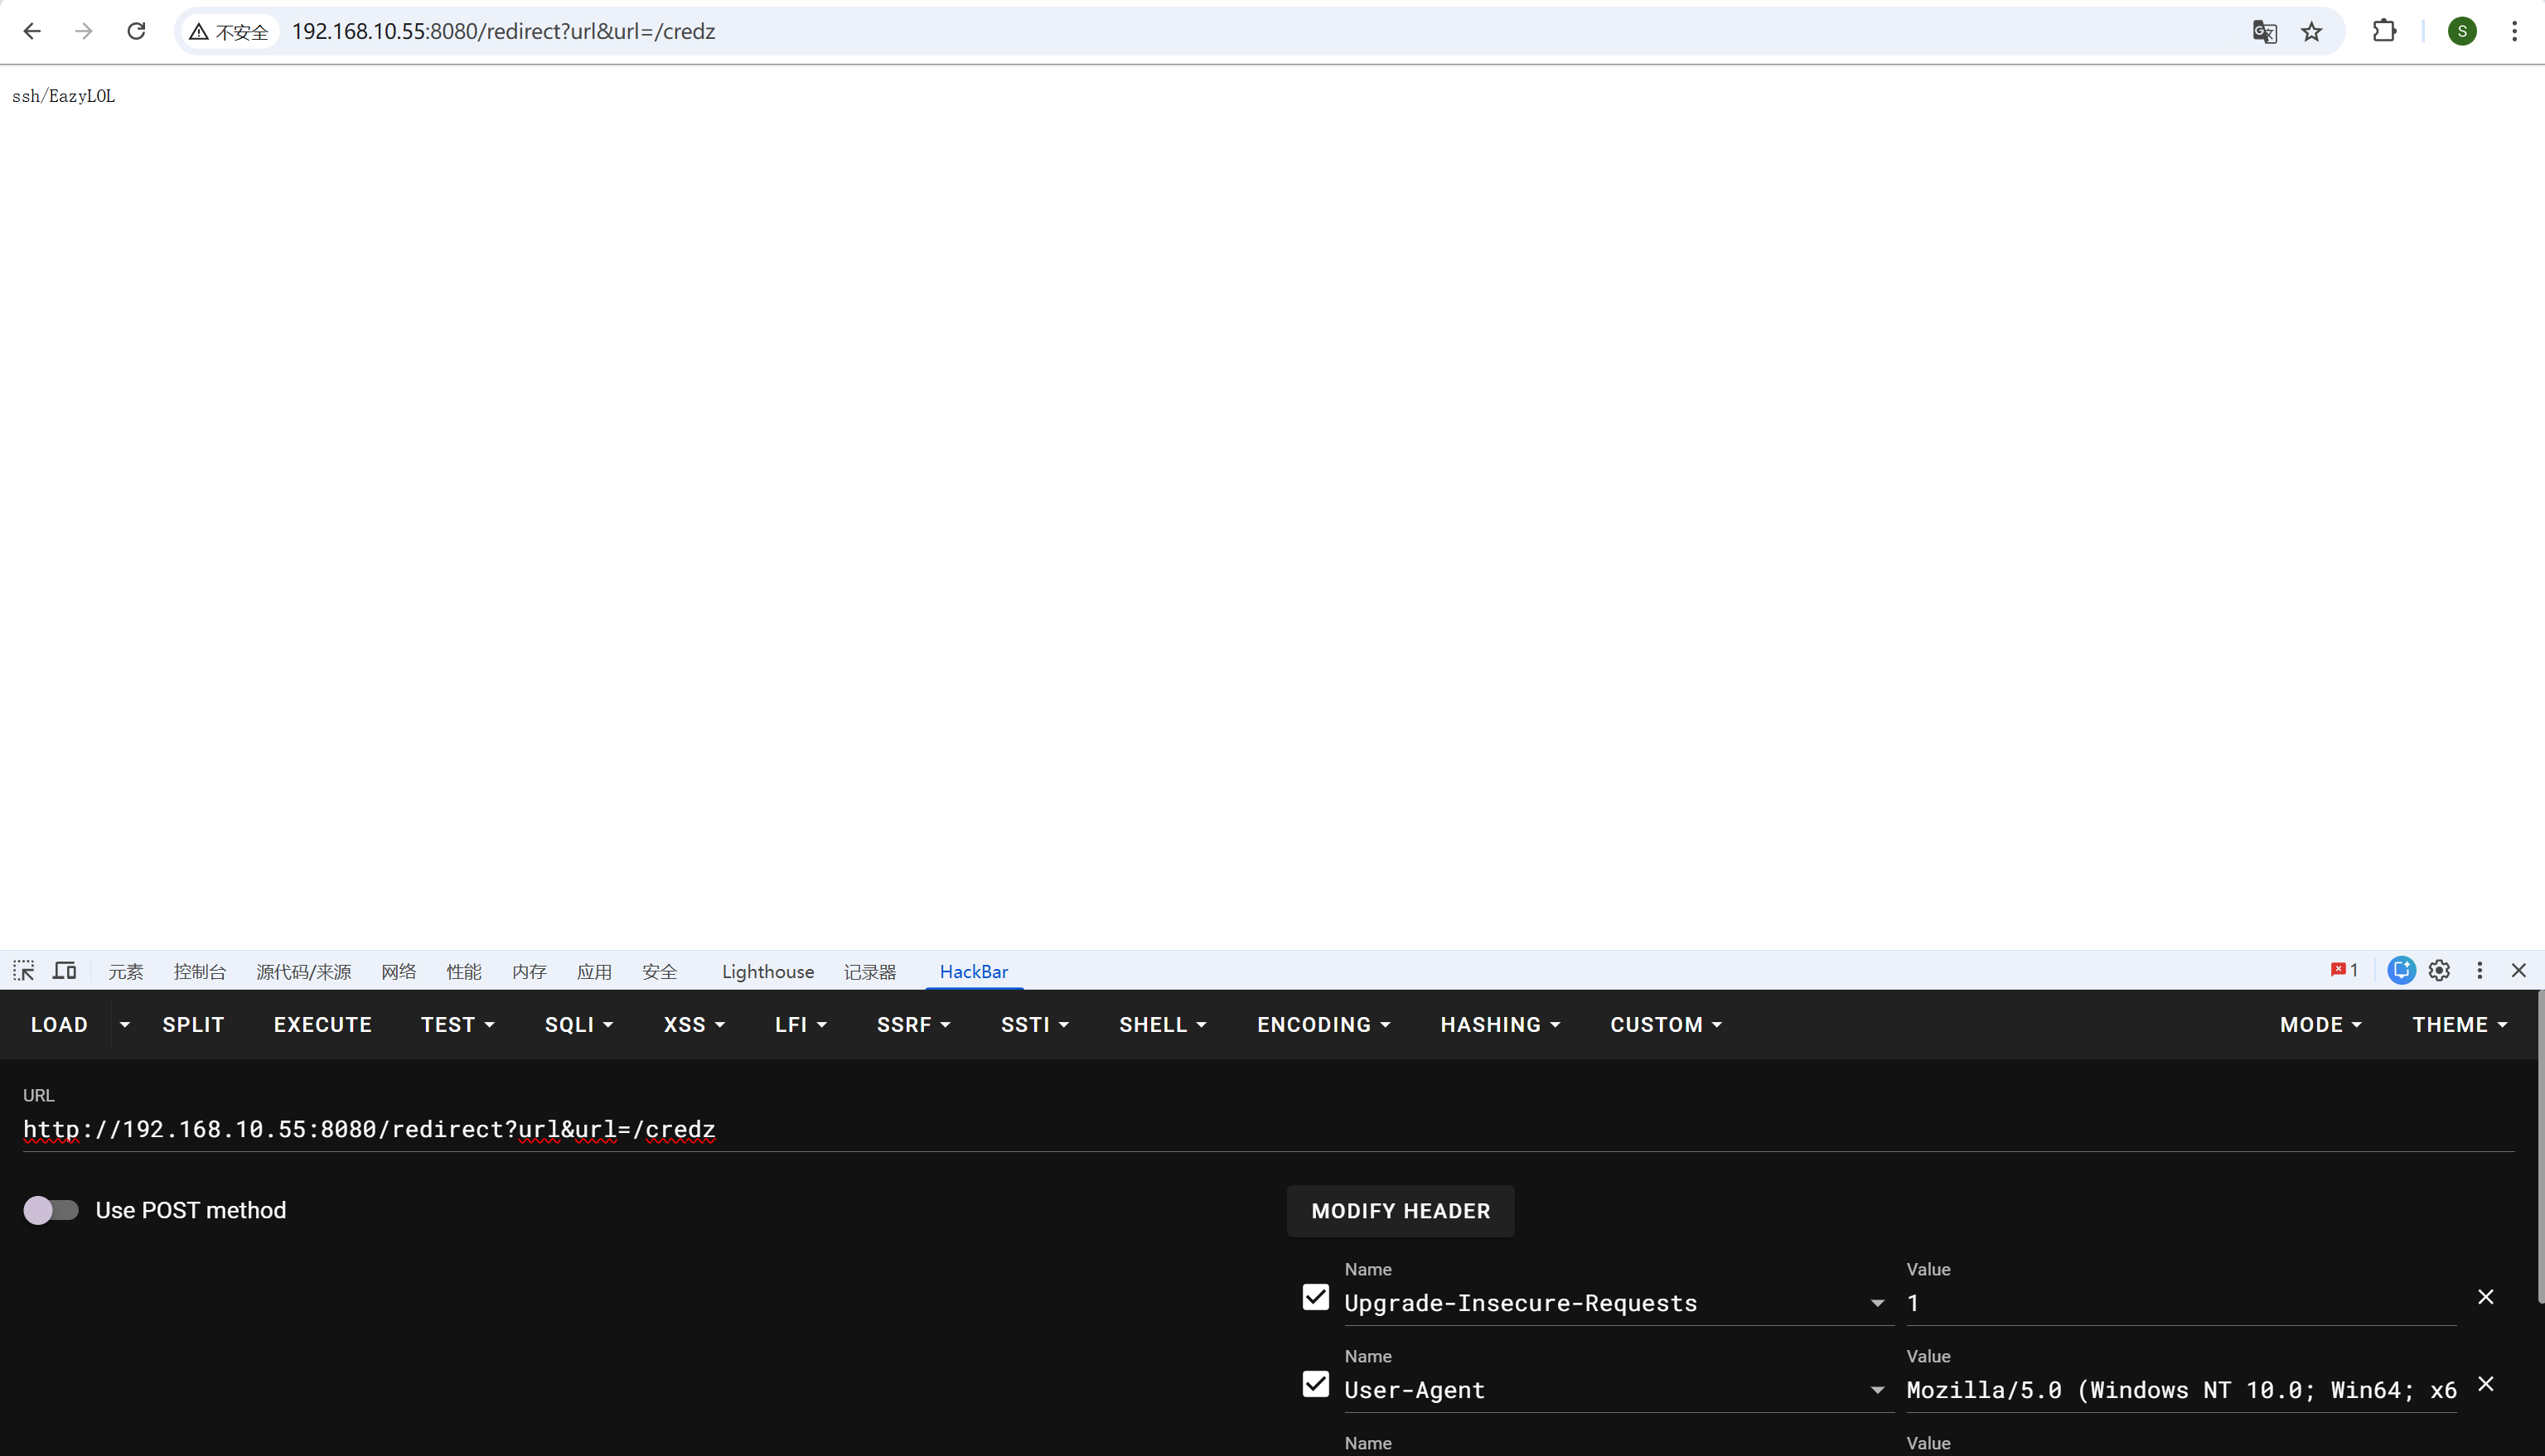Open the 网络 (Network) DevTools tab

[x=398, y=971]
